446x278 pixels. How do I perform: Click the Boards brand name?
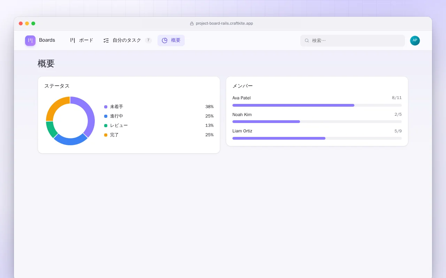(47, 40)
